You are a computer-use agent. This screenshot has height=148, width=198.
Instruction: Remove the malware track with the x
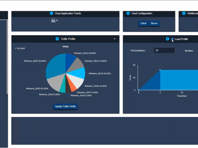(57, 21)
